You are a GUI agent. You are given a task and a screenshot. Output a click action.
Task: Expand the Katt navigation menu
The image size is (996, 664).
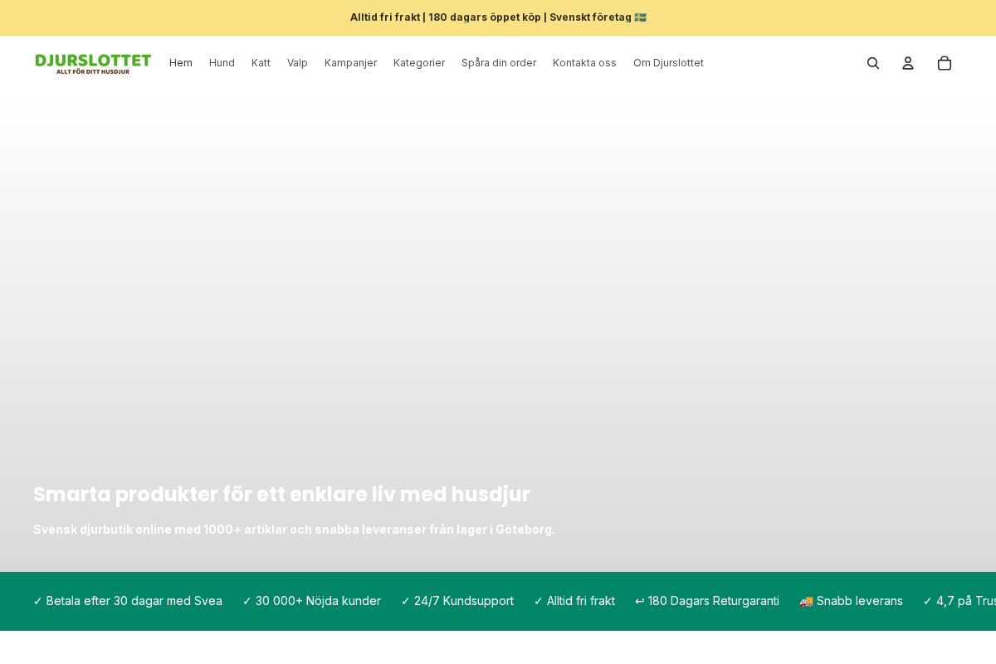pos(261,63)
